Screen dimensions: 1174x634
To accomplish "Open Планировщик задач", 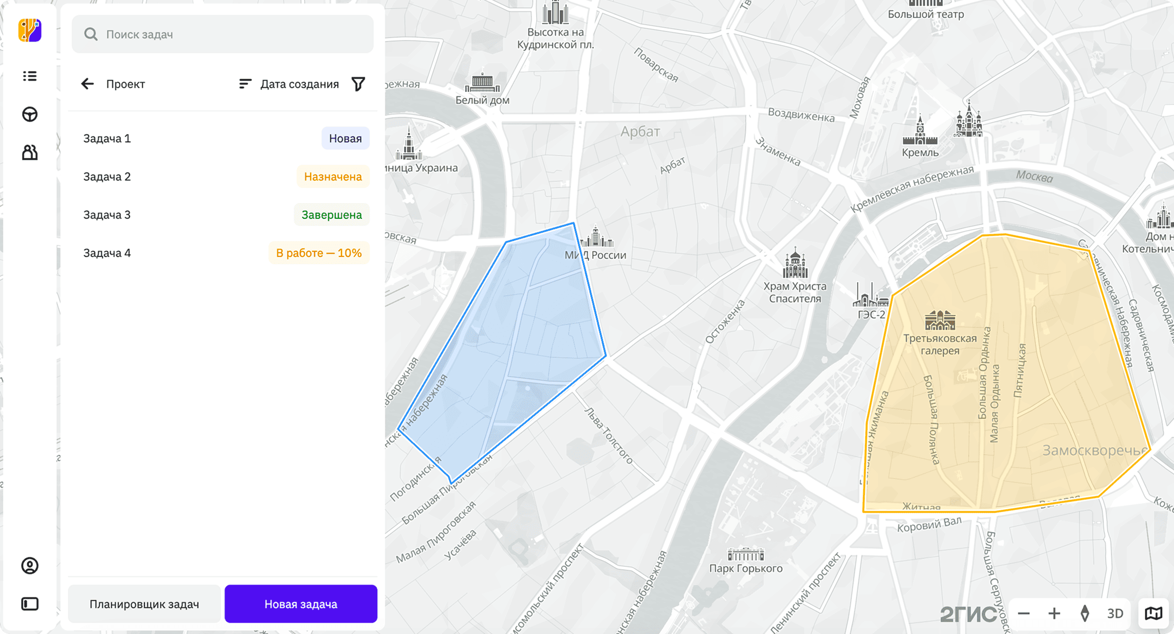I will click(144, 604).
